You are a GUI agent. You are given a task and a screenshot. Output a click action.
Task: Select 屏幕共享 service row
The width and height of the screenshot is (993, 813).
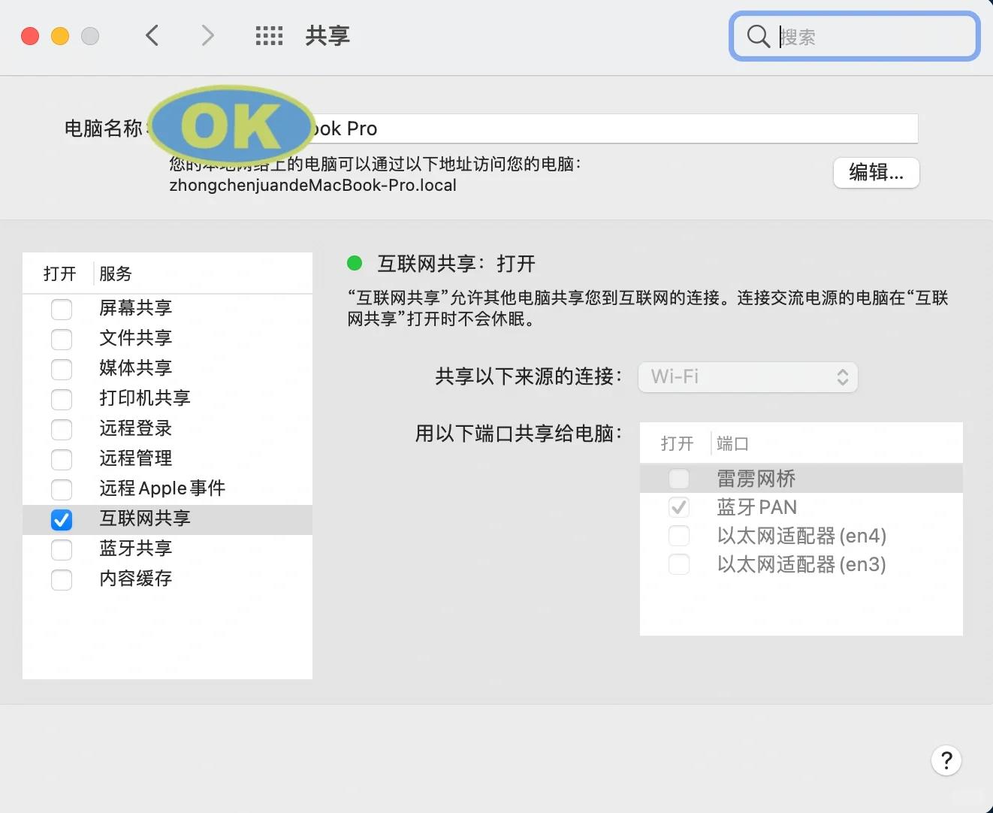point(168,309)
